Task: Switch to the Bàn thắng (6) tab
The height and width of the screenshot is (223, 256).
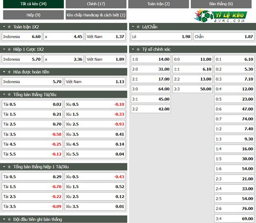Action: pyautogui.click(x=221, y=4)
